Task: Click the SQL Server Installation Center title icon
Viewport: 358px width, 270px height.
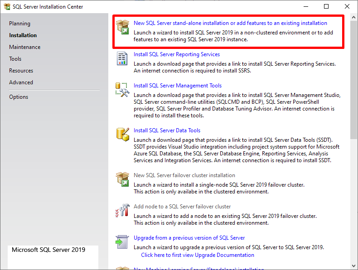Action: click(7, 7)
